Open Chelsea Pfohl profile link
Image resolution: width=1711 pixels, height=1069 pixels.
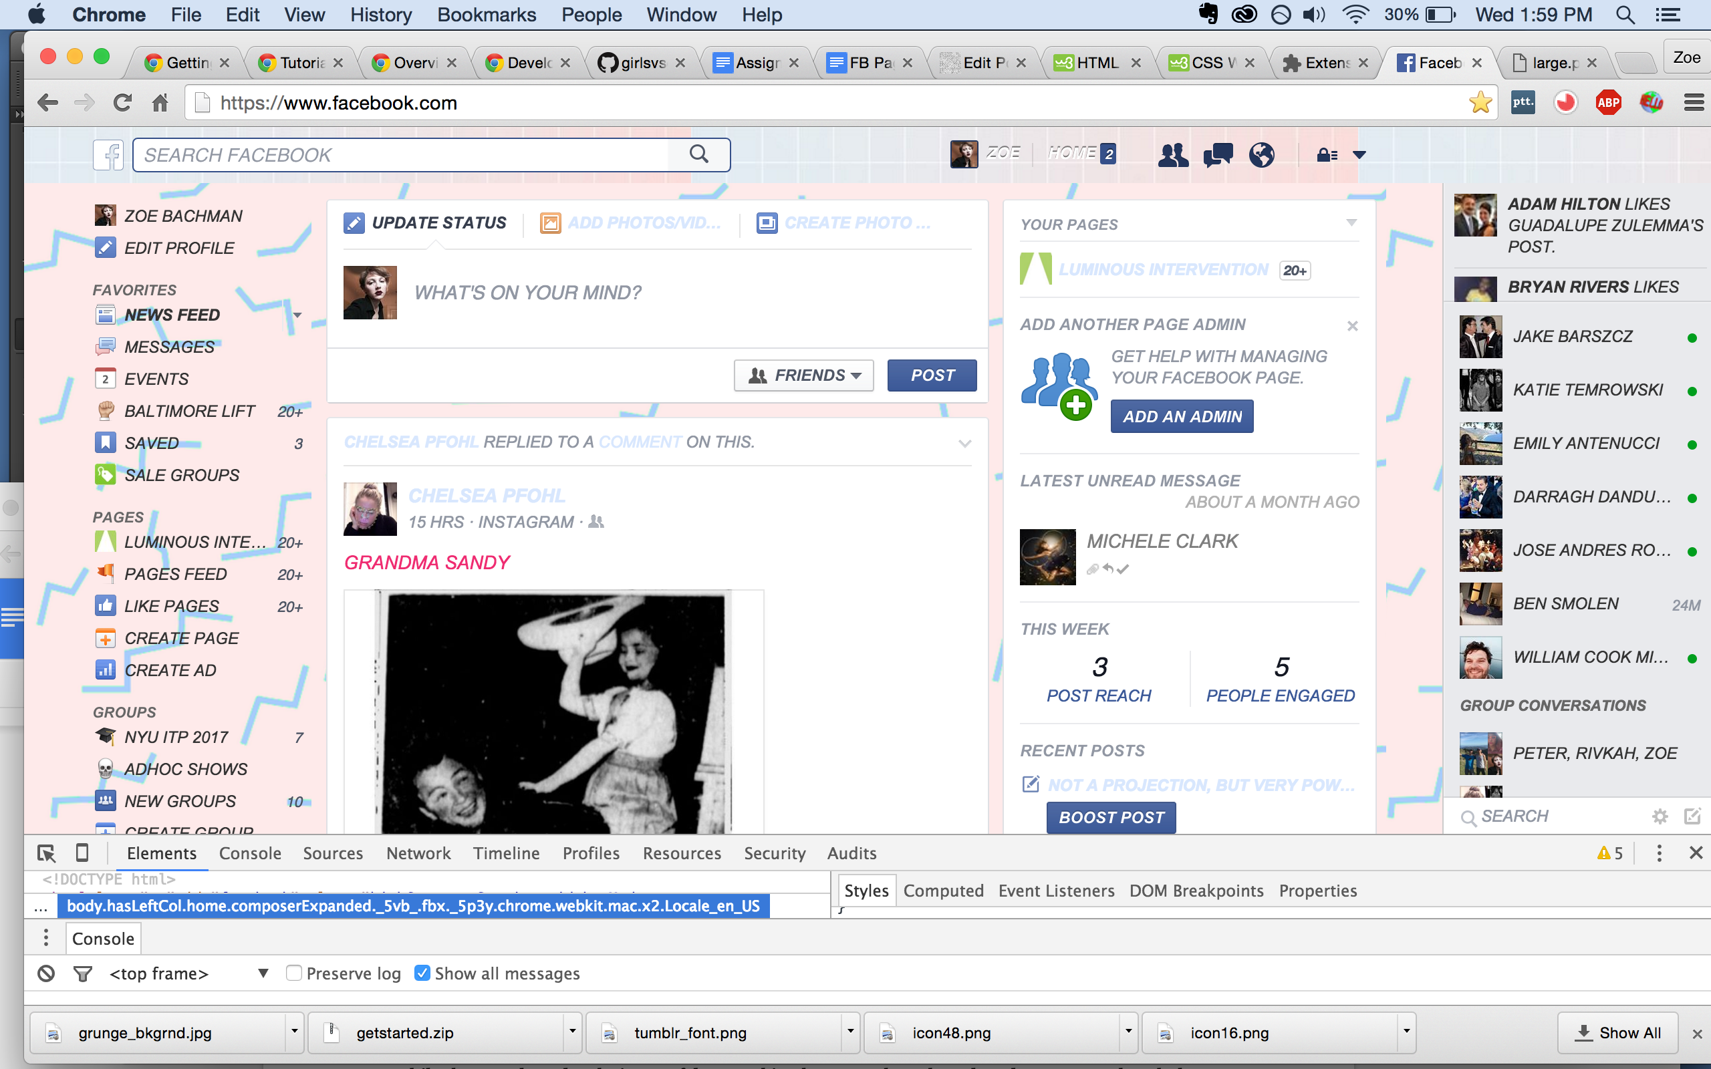click(x=487, y=496)
